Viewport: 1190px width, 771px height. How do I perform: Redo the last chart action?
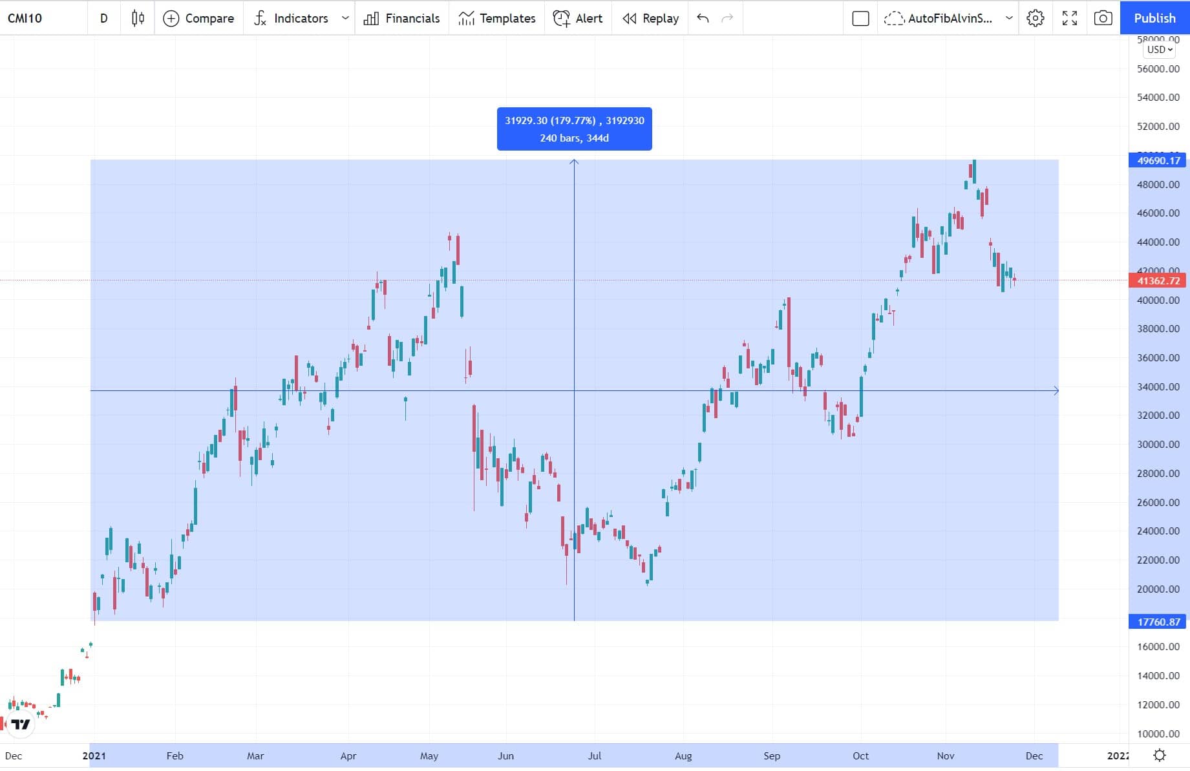(x=727, y=18)
